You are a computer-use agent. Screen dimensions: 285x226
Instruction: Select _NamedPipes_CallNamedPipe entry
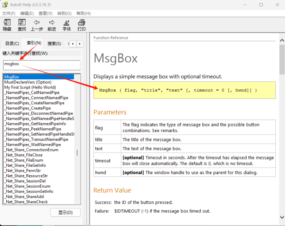tap(32, 92)
